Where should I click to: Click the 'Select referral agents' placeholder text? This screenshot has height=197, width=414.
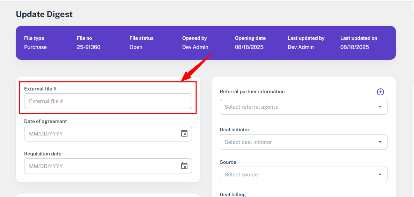251,107
